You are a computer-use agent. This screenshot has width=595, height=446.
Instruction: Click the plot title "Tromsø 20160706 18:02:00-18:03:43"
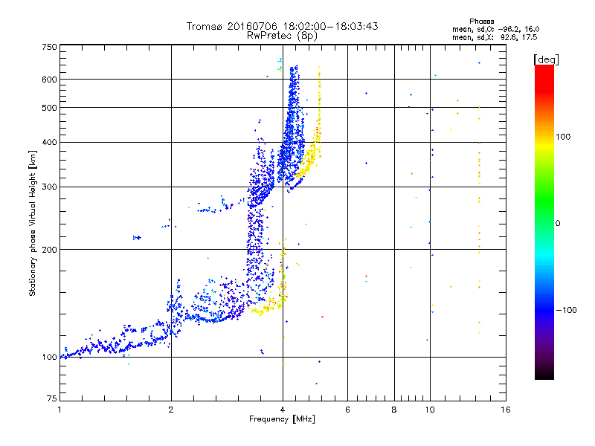pyautogui.click(x=282, y=26)
